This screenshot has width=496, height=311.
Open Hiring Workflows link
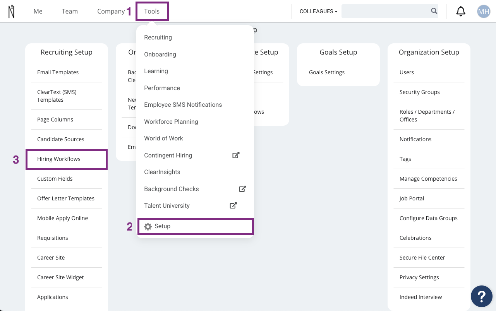coord(59,159)
